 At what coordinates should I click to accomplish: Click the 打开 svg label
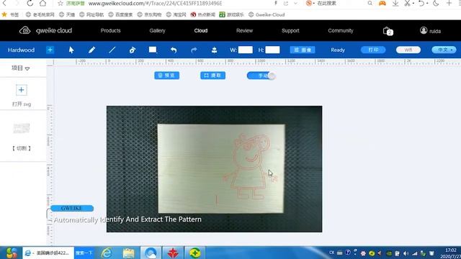[x=22, y=104]
